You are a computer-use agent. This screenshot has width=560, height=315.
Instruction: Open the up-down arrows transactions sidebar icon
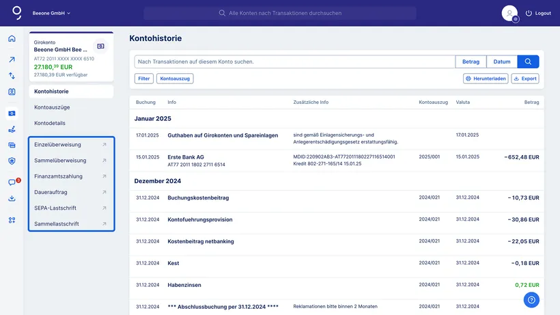pyautogui.click(x=12, y=76)
